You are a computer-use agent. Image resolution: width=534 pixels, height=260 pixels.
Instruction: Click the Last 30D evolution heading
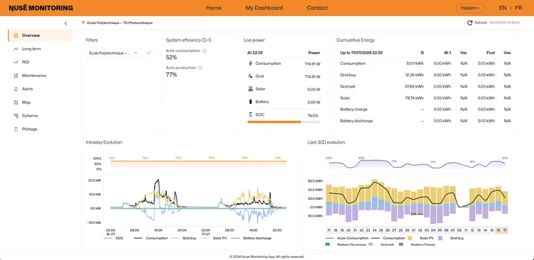[x=326, y=142]
